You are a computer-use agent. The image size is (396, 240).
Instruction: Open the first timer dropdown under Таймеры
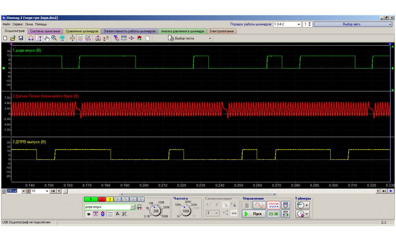[x=307, y=205]
